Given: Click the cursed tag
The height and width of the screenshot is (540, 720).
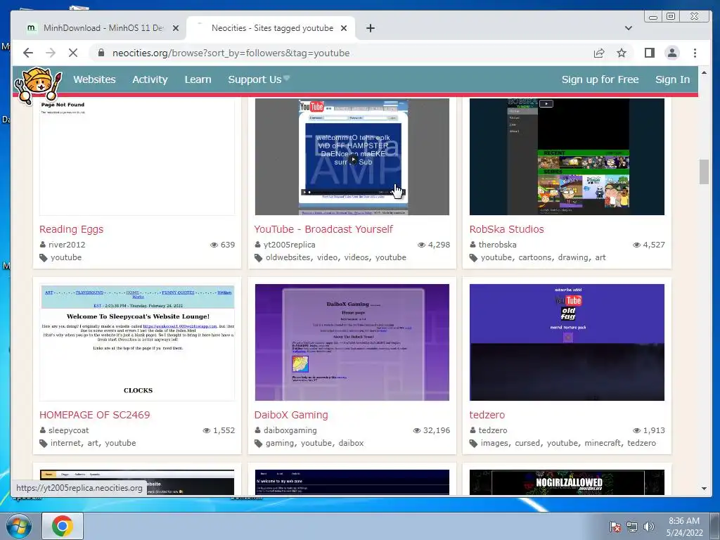Looking at the screenshot, I should tap(527, 443).
